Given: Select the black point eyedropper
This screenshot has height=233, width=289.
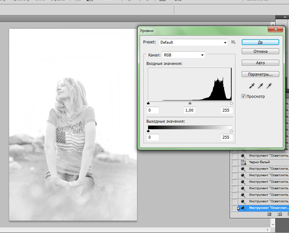Looking at the screenshot, I should tap(251, 86).
